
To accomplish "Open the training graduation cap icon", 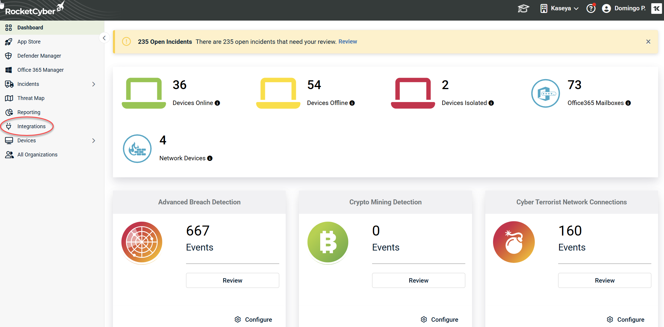I will pyautogui.click(x=523, y=9).
